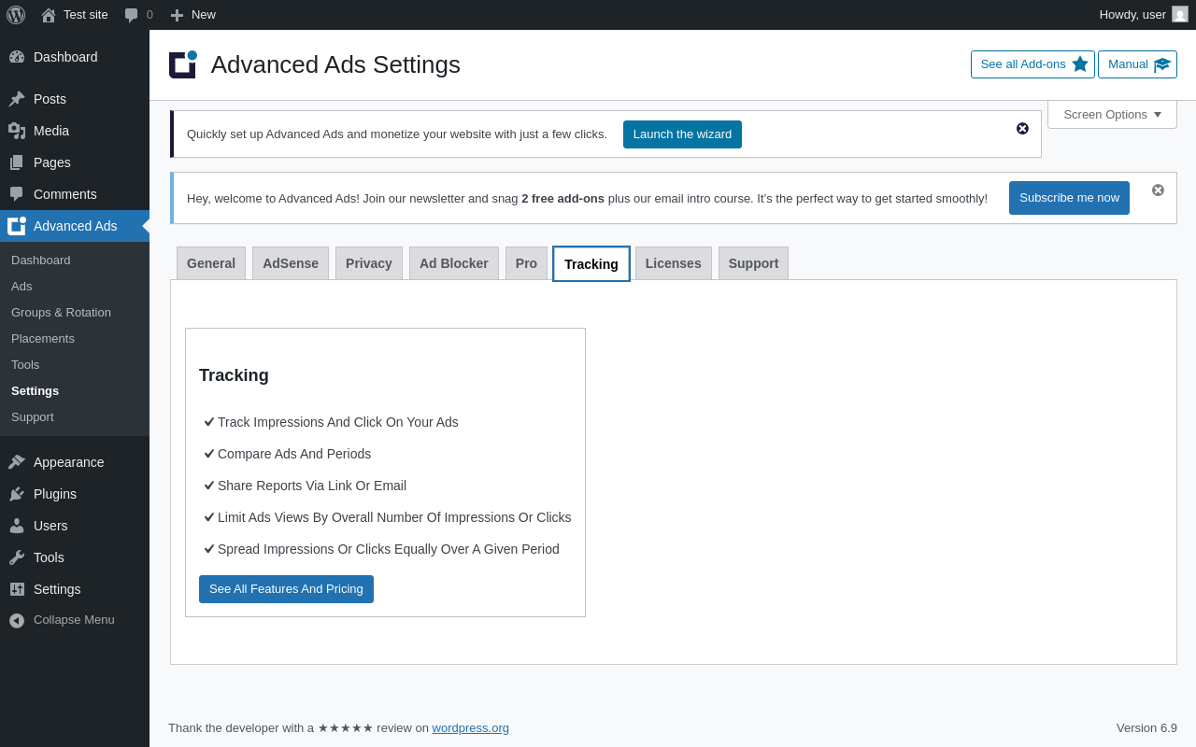Click the New plus icon
This screenshot has width=1196, height=747.
point(177,15)
